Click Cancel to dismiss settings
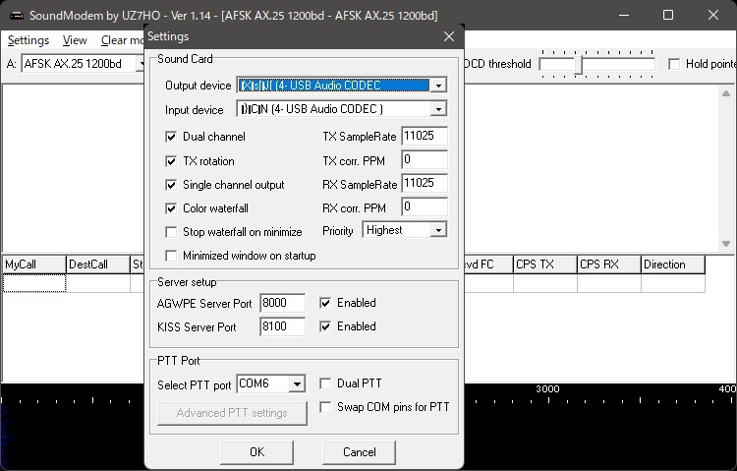737x471 pixels. click(x=359, y=452)
